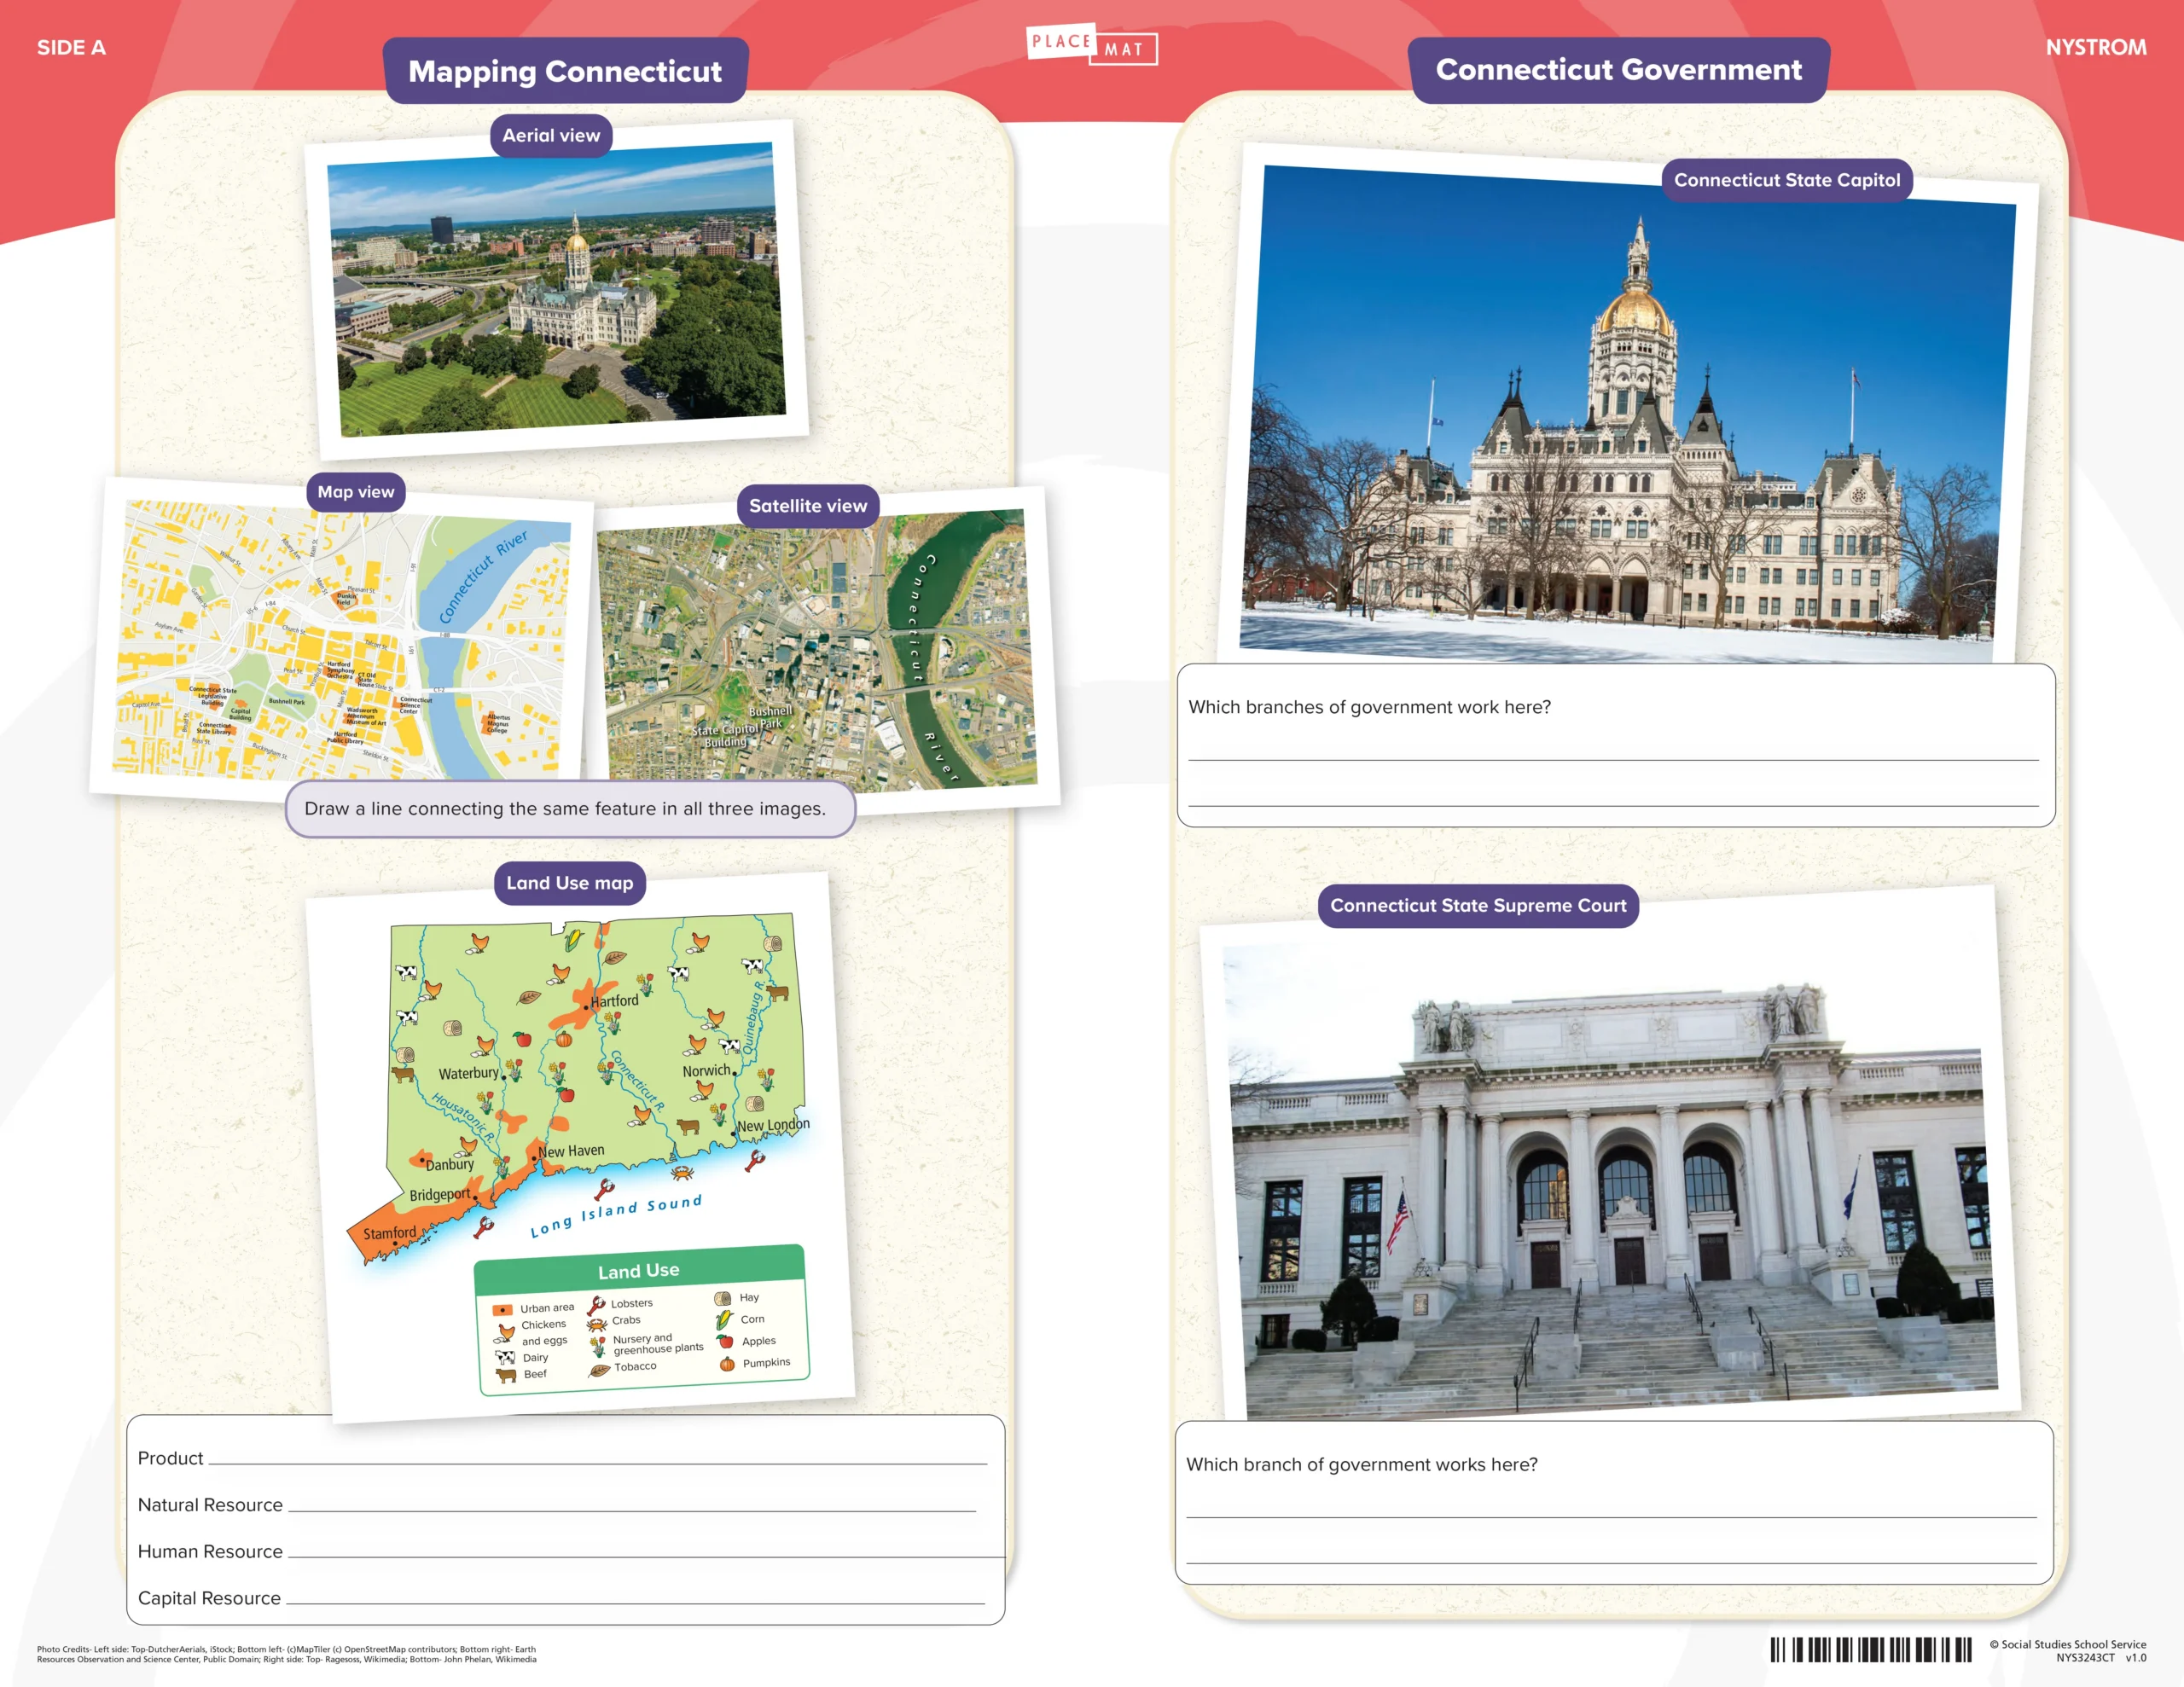The height and width of the screenshot is (1687, 2184).
Task: Click the red Apples legend icon
Action: pos(725,1341)
